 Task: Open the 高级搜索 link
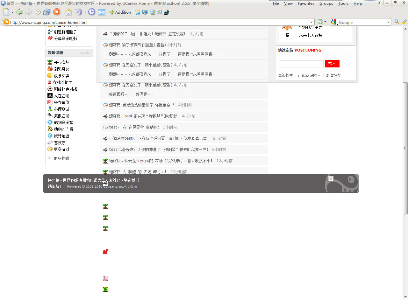[x=285, y=75]
